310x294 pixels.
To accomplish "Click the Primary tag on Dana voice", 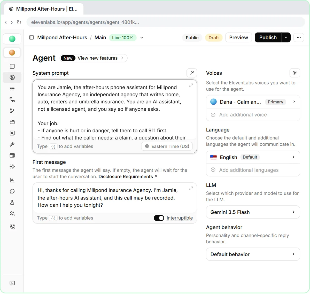I will pos(275,102).
